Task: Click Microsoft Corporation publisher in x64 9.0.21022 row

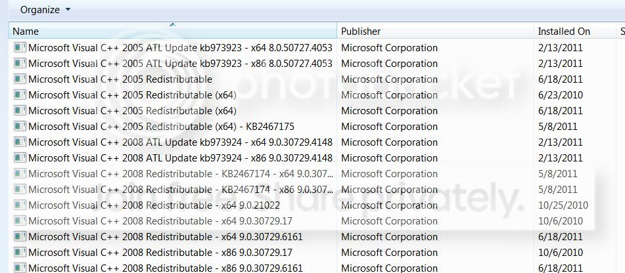Action: tap(390, 205)
